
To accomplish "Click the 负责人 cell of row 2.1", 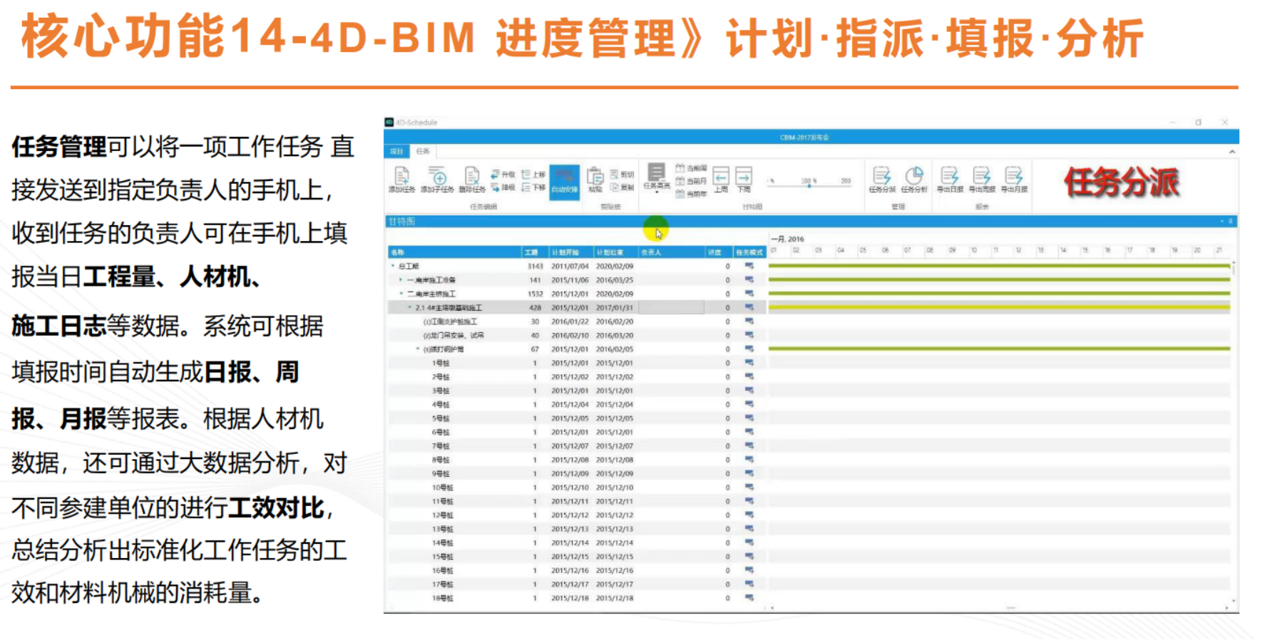I will (x=670, y=308).
